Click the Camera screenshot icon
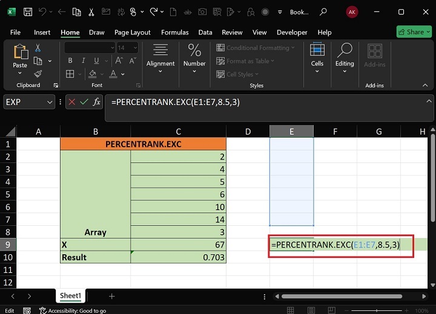Viewport: 436px width, 314px height. 202,12
